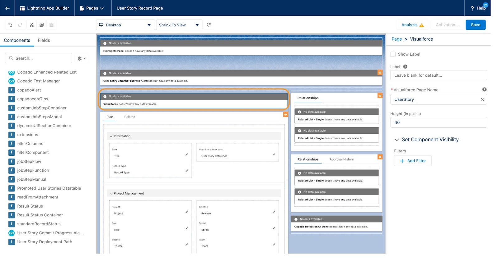Select the copadoAlert component
This screenshot has width=498, height=261.
click(x=29, y=90)
